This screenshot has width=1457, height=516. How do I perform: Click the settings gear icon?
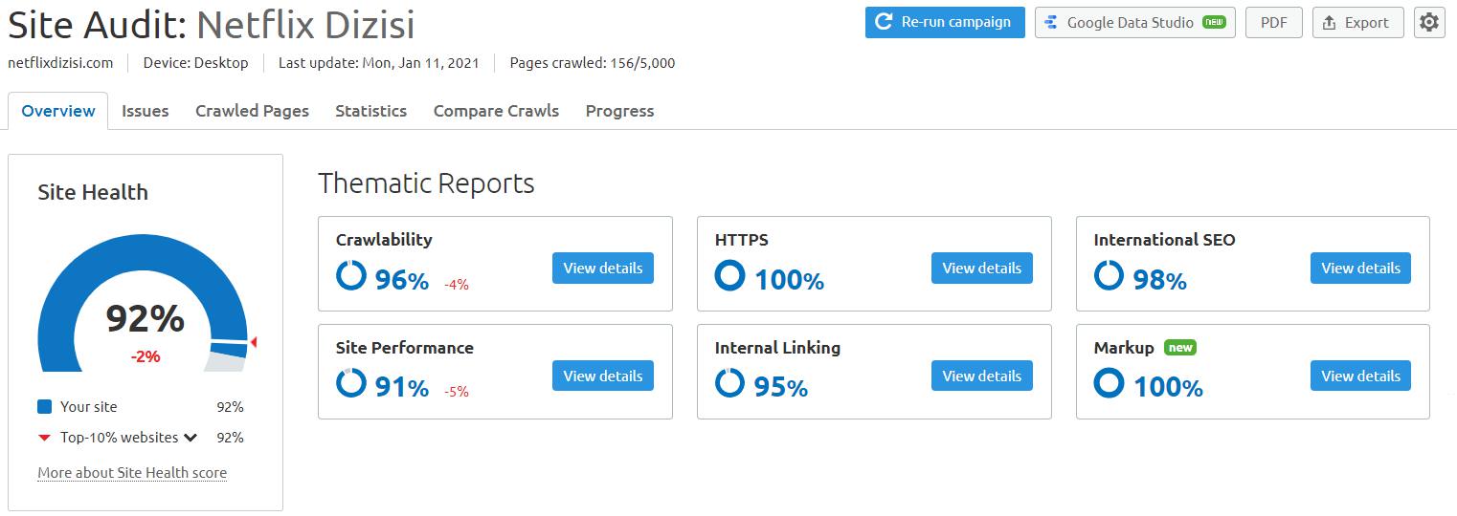click(1429, 22)
